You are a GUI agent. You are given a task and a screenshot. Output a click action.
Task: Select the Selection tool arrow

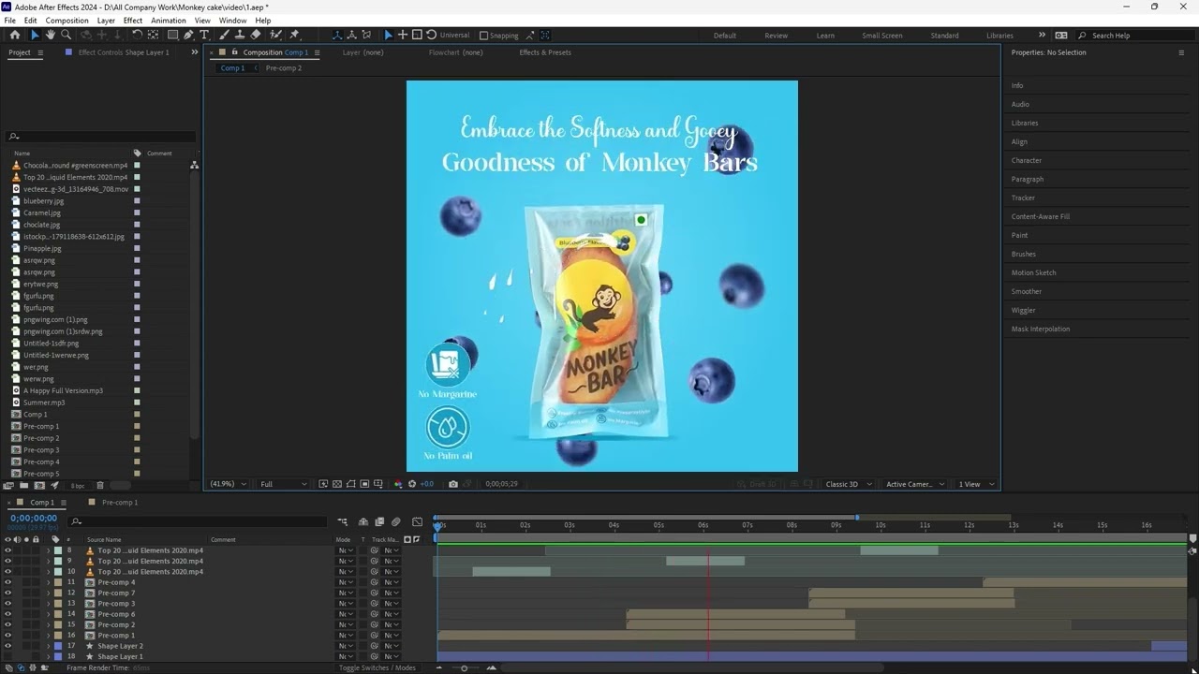pos(35,35)
